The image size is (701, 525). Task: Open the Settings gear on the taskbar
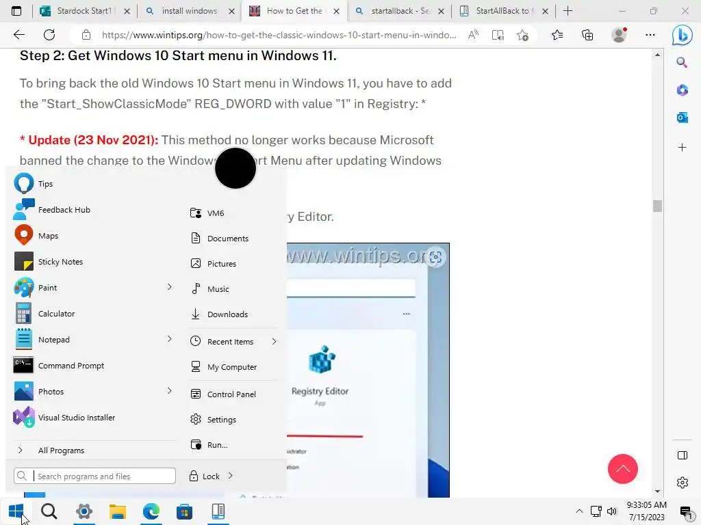(x=84, y=511)
